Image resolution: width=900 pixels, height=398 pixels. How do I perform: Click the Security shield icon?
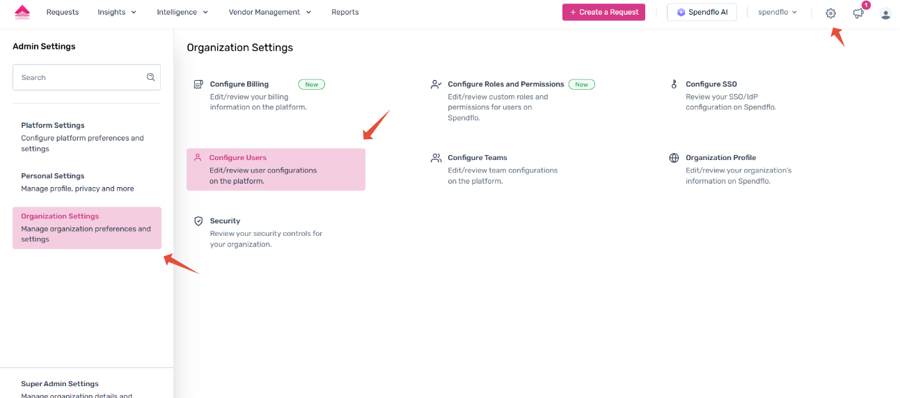[198, 221]
